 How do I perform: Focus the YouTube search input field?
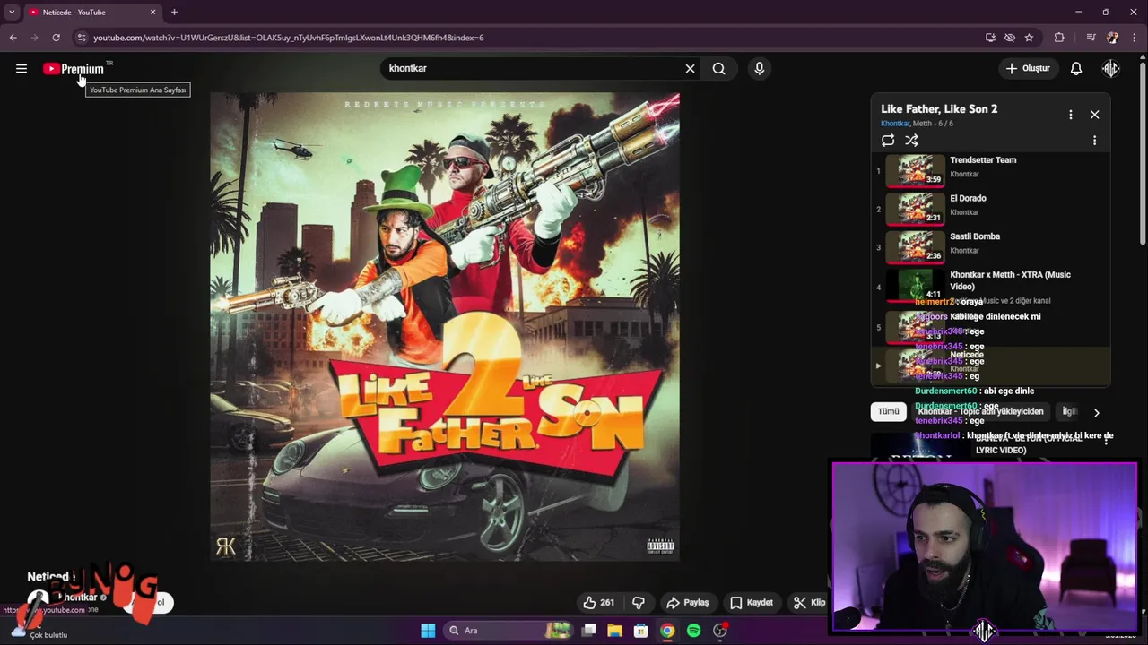click(x=534, y=68)
